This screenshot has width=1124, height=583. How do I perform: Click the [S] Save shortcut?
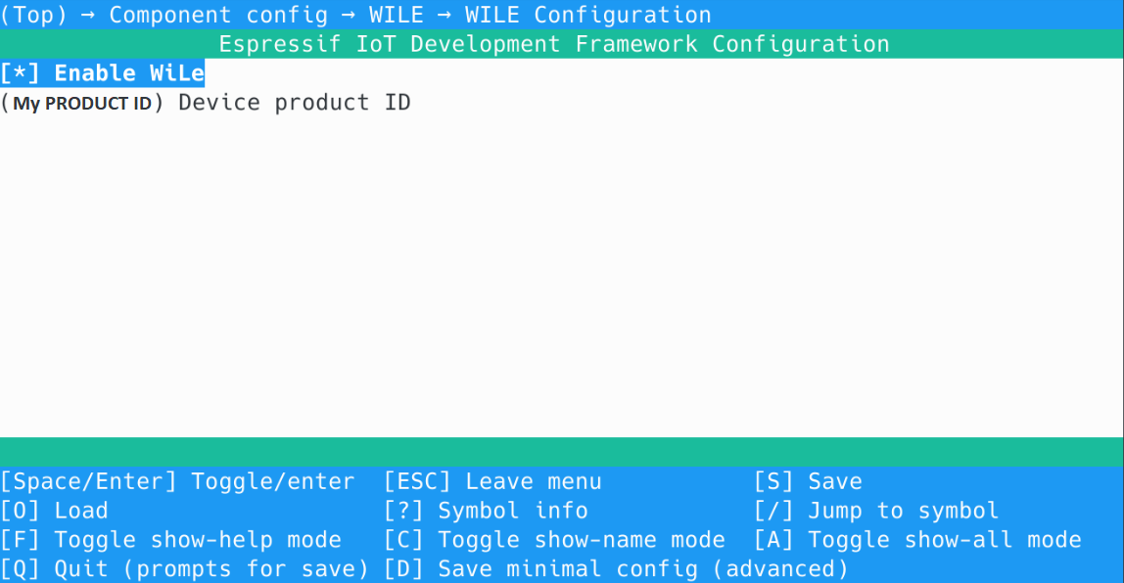[808, 481]
